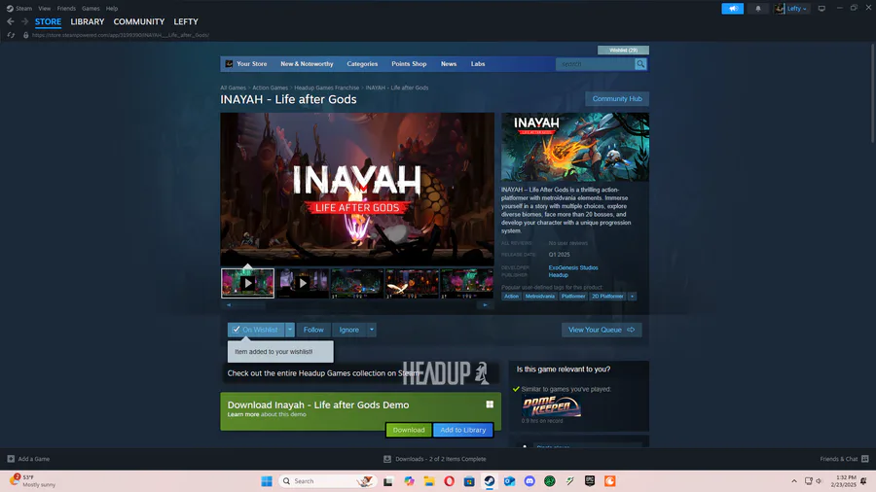Open New & Noteworthy menu

click(x=307, y=64)
